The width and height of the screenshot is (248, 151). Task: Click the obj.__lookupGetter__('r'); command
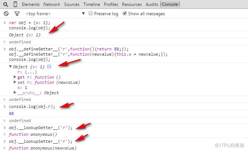click(40, 128)
